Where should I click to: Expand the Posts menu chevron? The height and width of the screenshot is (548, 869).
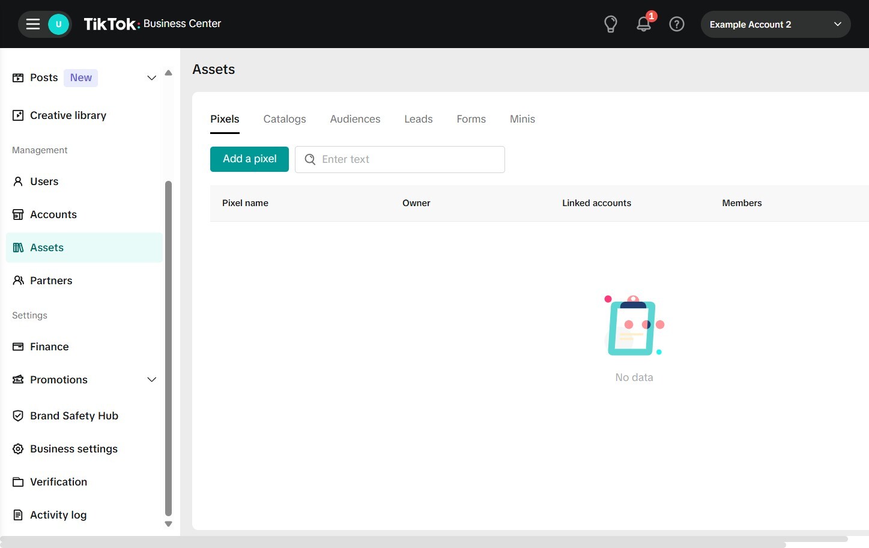tap(151, 78)
